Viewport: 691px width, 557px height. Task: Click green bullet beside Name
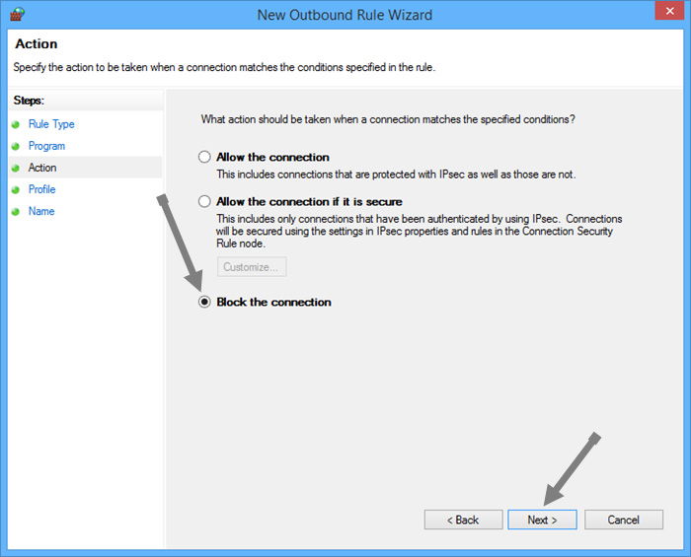(16, 212)
